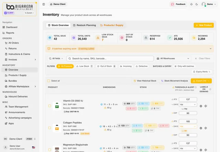Image resolution: width=220 pixels, height=152 pixels.
Task: Toggle Only with batches filter
Action: click(x=184, y=66)
